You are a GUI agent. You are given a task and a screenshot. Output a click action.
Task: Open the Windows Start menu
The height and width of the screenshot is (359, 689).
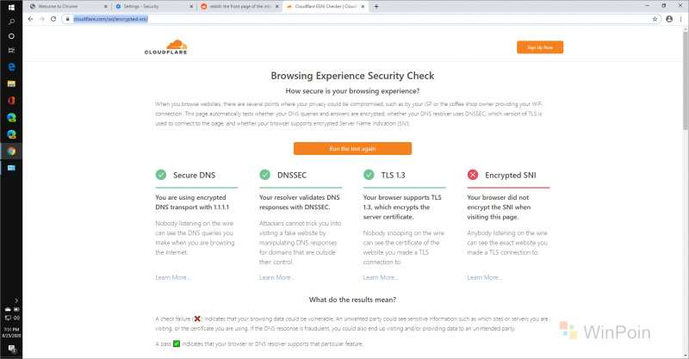click(x=11, y=6)
